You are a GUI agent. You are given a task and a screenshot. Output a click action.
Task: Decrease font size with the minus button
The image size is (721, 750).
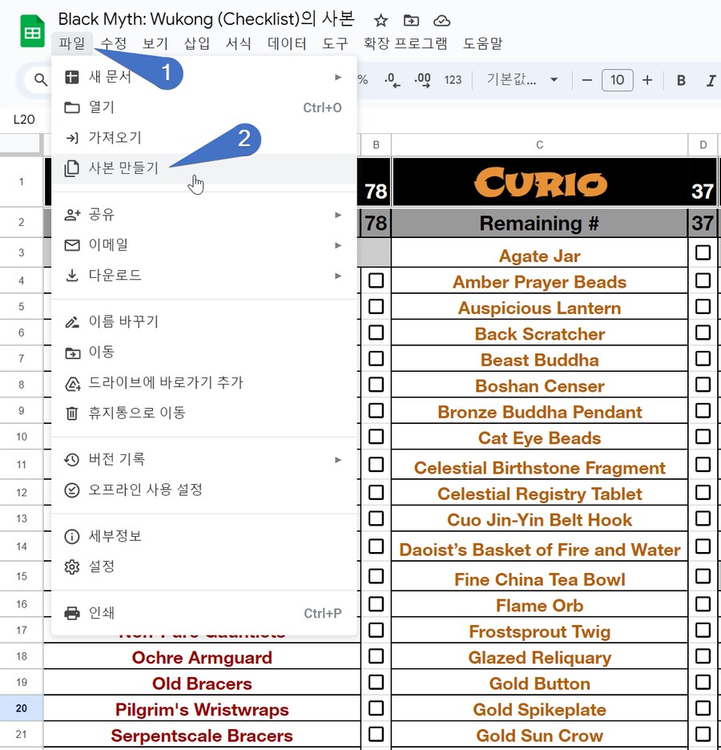(586, 80)
